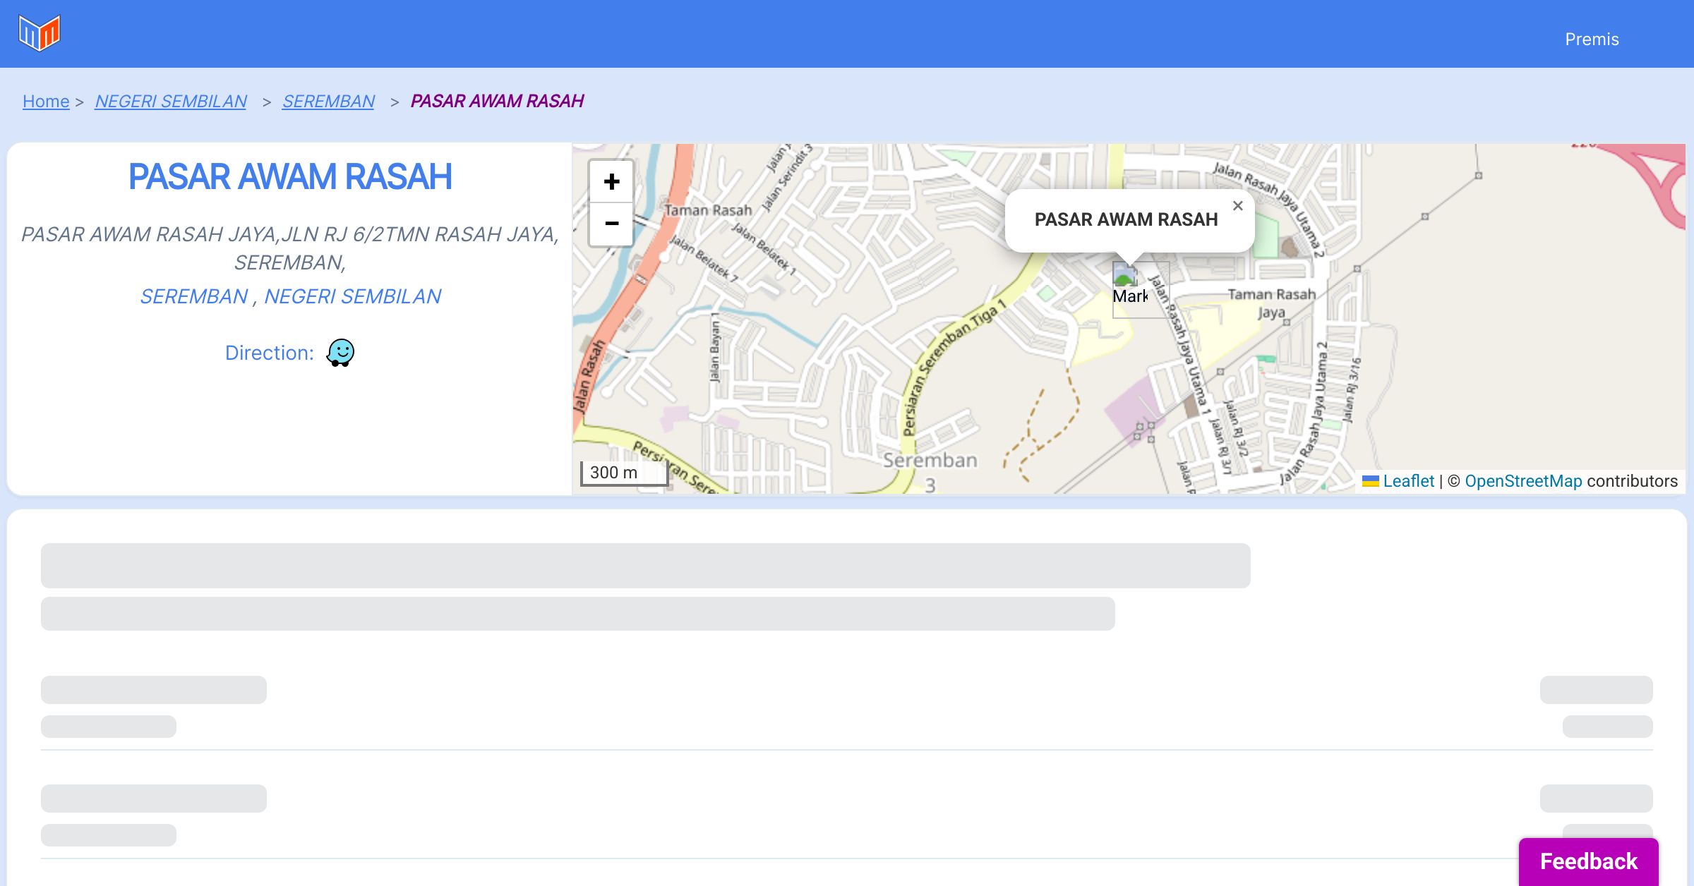Click the Leaflet attribution link
This screenshot has height=886, width=1694.
click(x=1408, y=481)
